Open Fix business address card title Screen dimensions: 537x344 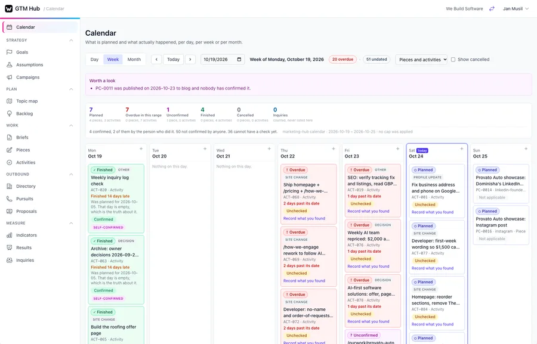pos(436,188)
